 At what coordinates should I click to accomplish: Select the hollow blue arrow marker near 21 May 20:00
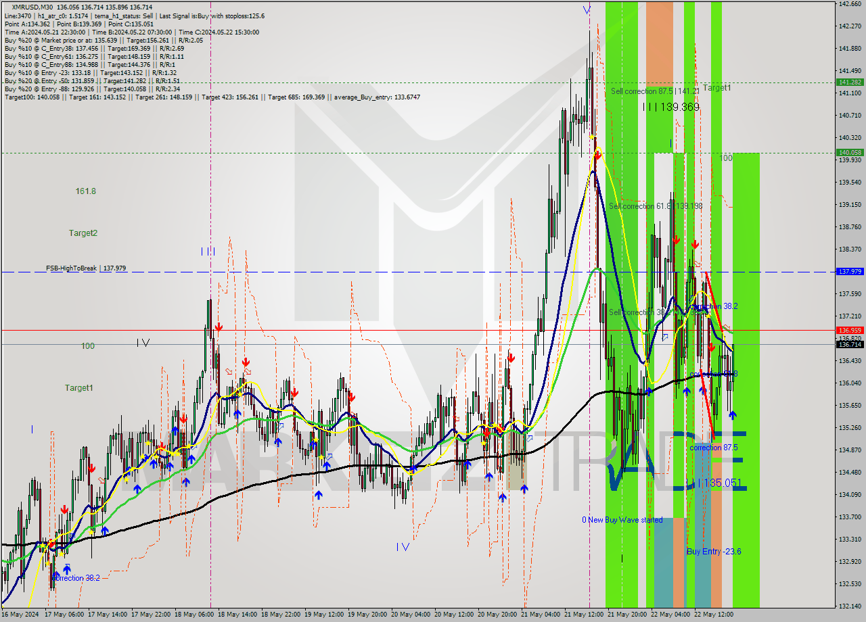pos(664,336)
